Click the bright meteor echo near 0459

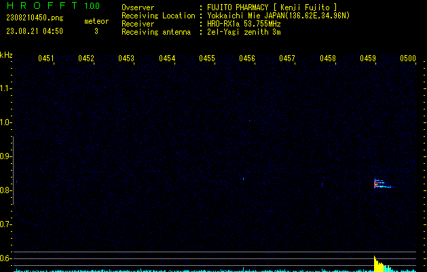[382, 184]
